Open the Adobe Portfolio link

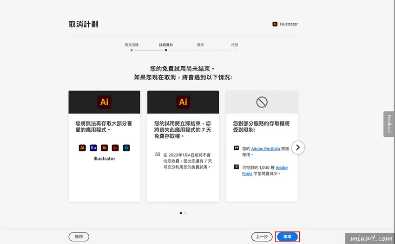point(266,149)
